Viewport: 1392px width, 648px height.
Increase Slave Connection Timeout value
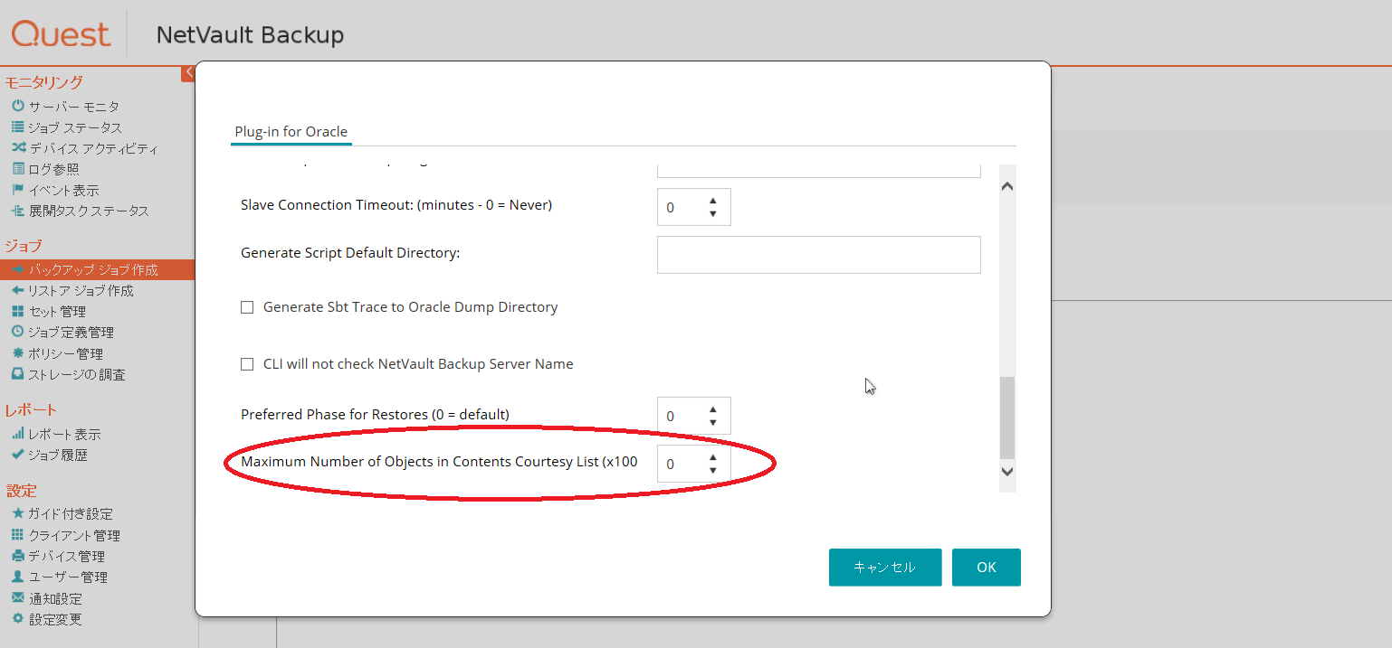[713, 201]
